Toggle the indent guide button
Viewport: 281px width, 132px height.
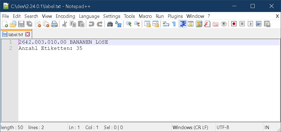(x=183, y=24)
